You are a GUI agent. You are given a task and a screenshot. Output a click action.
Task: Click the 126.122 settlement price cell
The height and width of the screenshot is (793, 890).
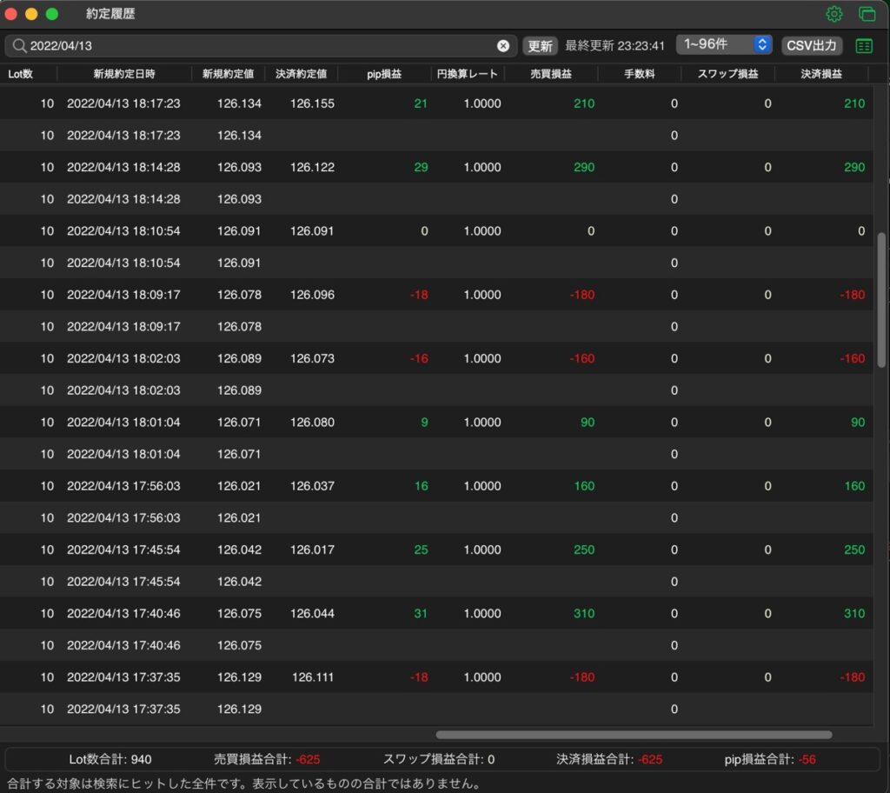click(312, 167)
